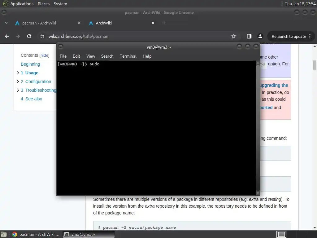The width and height of the screenshot is (317, 238).
Task: Open the terminal View menu
Action: [91, 56]
